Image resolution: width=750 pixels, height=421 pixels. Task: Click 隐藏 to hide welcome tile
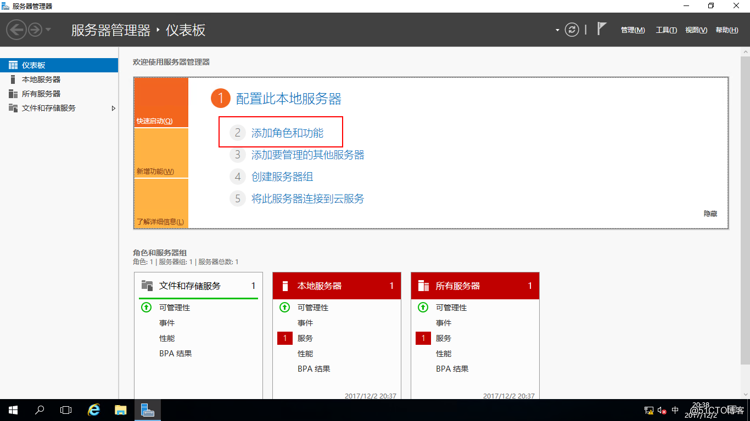click(x=710, y=214)
